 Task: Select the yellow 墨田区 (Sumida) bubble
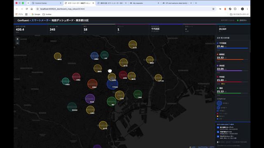pos(132,76)
